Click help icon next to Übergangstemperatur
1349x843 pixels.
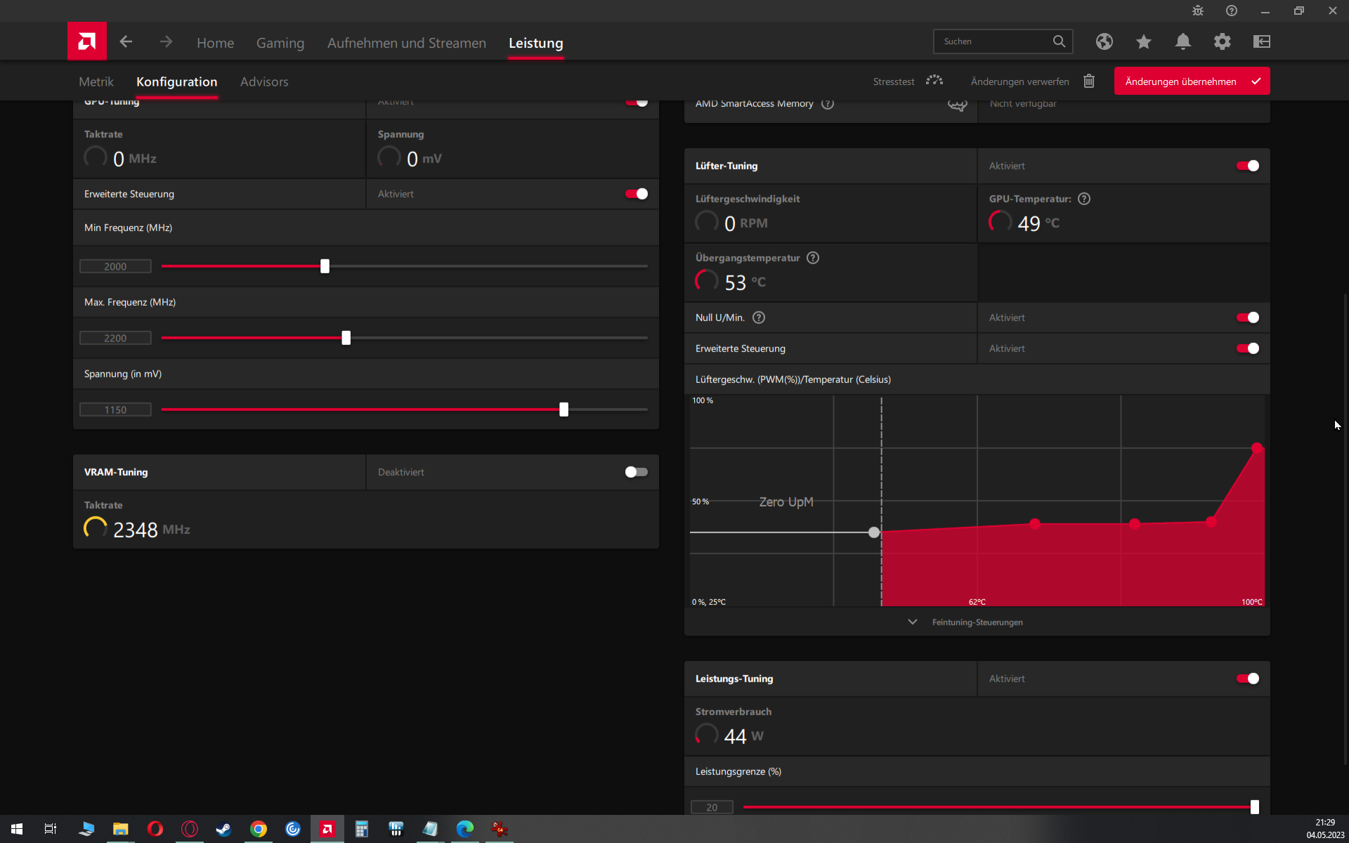[813, 258]
